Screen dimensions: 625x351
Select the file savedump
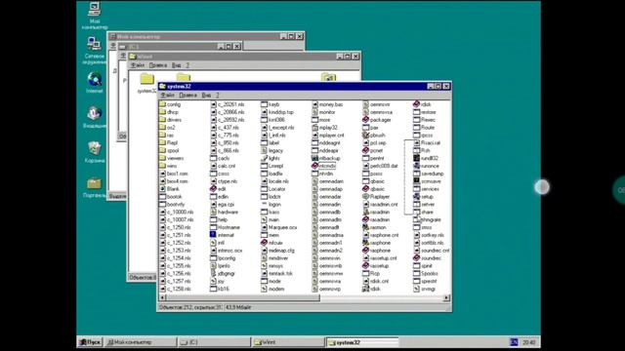point(429,174)
